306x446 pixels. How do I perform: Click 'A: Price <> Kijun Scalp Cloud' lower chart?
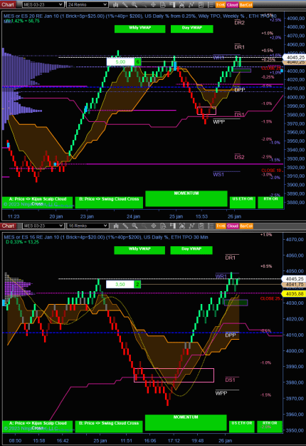38,426
